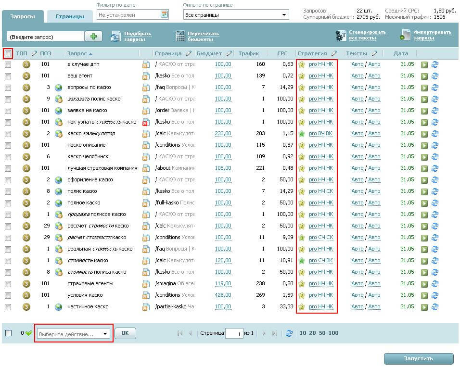This screenshot has height=367, width=460.
Task: Click the green plus add-query icon
Action: tap(93, 37)
